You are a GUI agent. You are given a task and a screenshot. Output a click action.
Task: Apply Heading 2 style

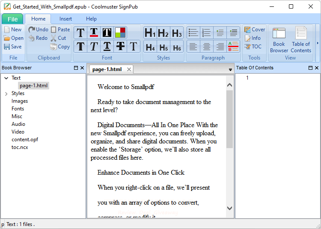pyautogui.click(x=163, y=33)
